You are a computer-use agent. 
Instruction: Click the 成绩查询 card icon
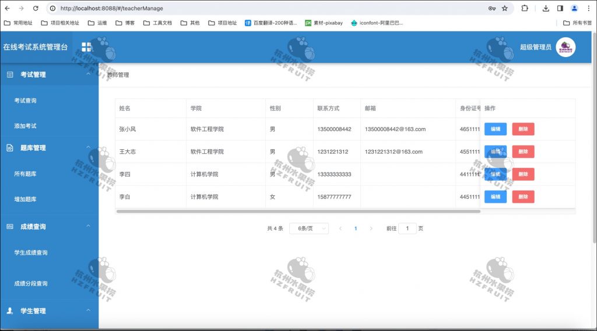pyautogui.click(x=10, y=227)
